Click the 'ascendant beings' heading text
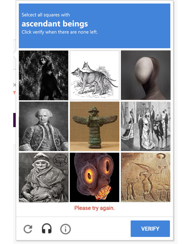The height and width of the screenshot is (244, 191). coord(55,24)
